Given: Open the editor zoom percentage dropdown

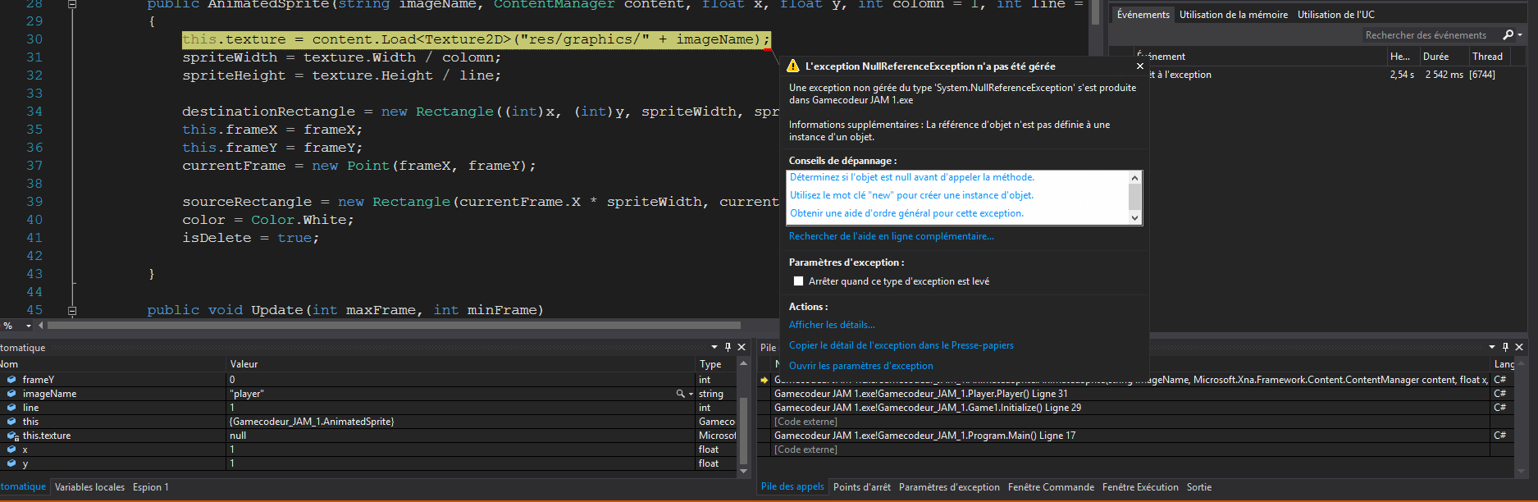Looking at the screenshot, I should click(29, 326).
